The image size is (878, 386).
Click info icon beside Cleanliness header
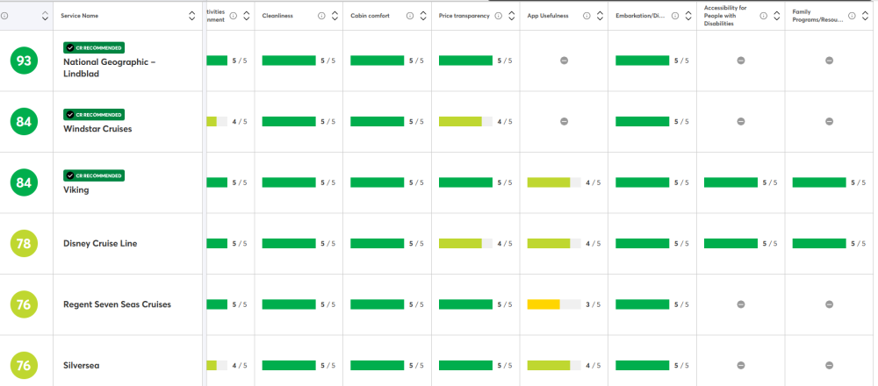[321, 16]
